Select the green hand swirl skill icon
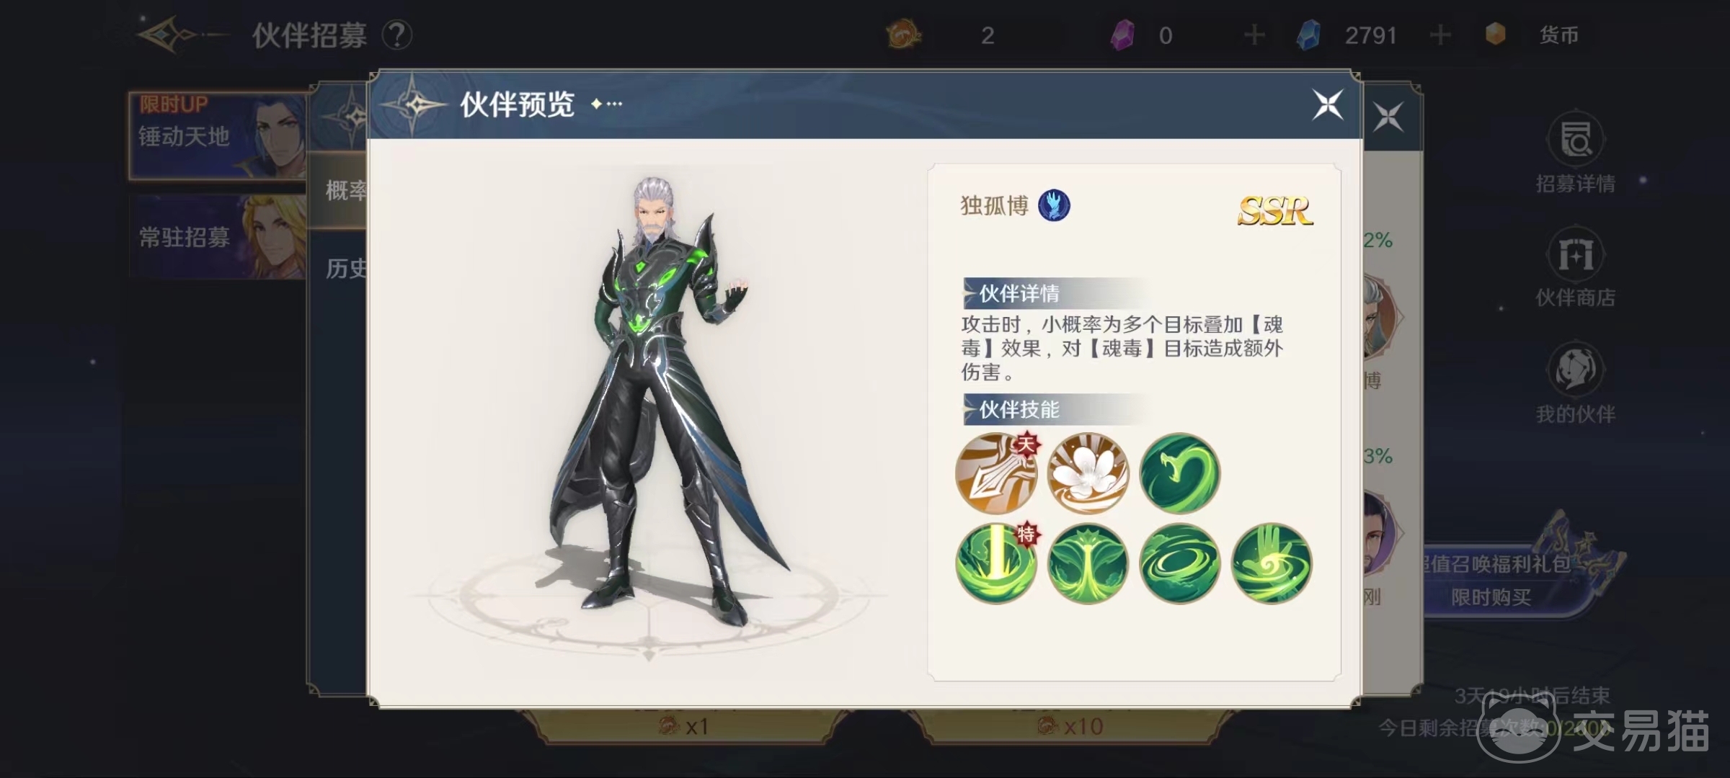 point(1272,563)
